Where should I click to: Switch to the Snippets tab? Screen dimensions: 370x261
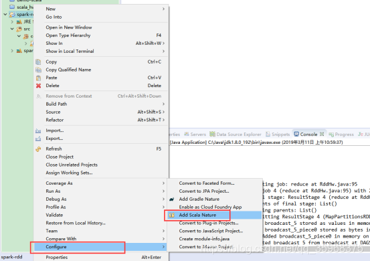click(278, 135)
